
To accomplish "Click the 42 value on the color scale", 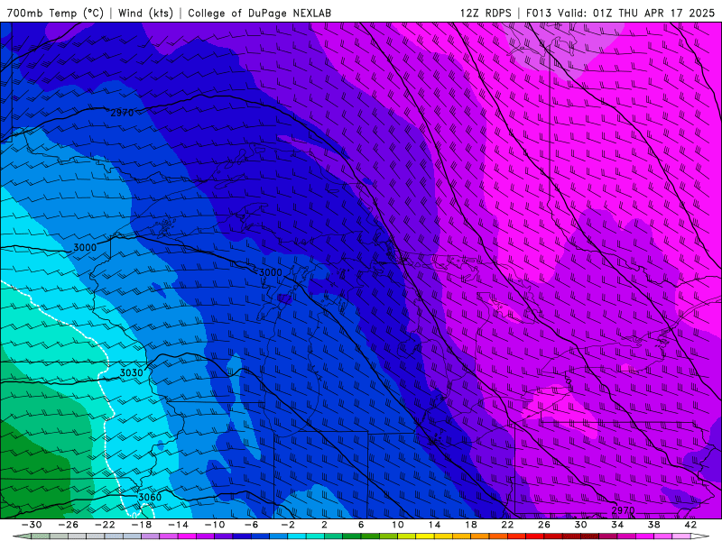I will pos(690,525).
